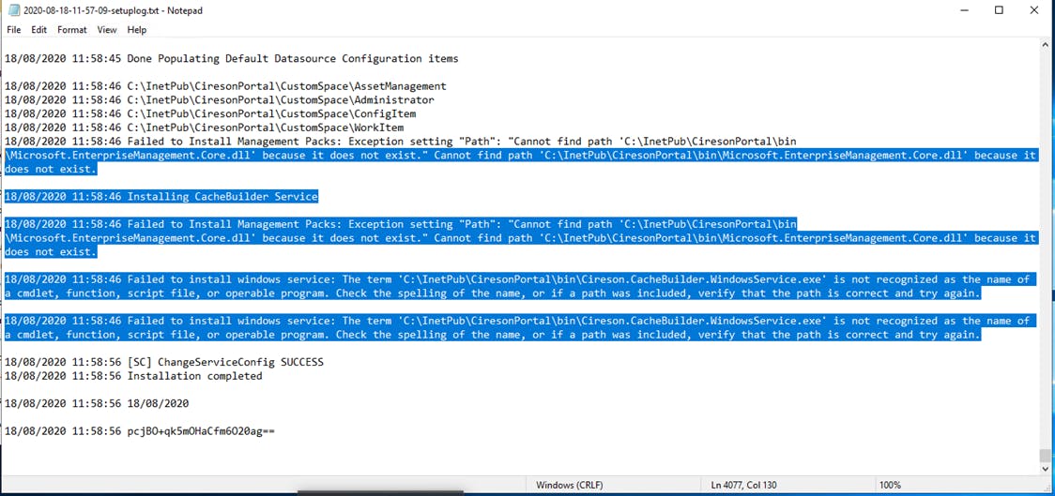Open the Help menu
The image size is (1055, 496).
pos(137,30)
